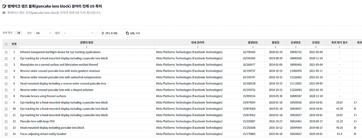Viewport: 362px width, 140px height.
Task: Sort by 등록번호 column arrows
Action: [x=296, y=47]
